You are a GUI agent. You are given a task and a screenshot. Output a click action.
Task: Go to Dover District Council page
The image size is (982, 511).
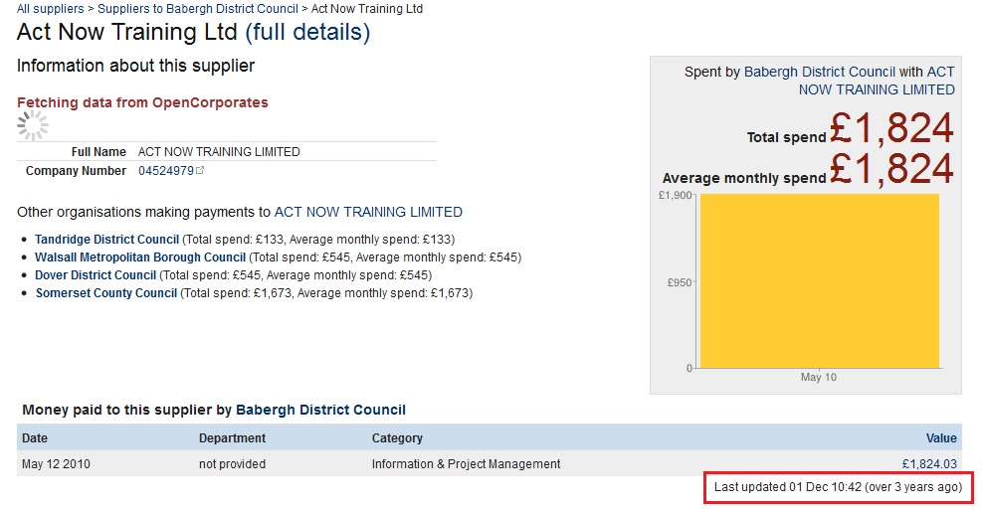point(96,275)
